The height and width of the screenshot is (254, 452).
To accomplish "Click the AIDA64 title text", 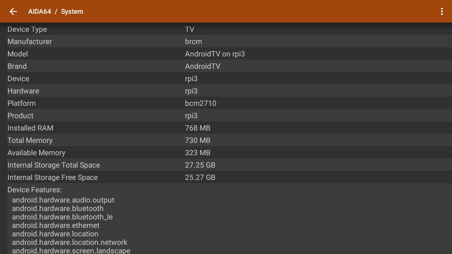I will [x=40, y=12].
